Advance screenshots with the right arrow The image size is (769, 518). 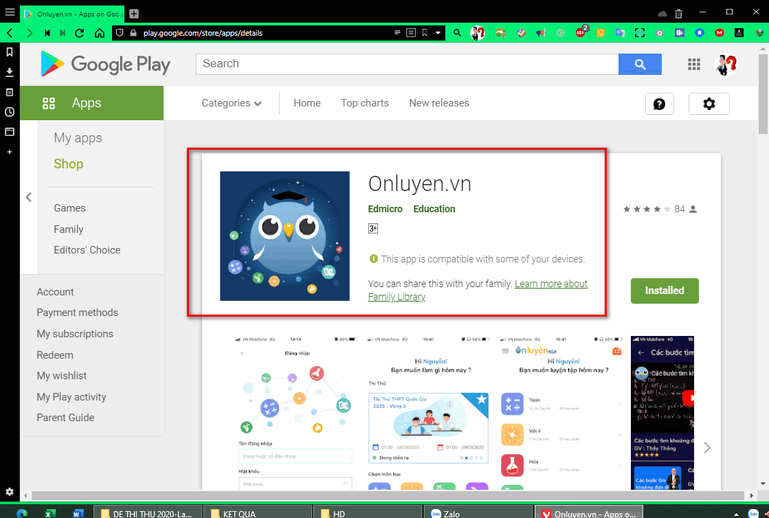[x=706, y=447]
